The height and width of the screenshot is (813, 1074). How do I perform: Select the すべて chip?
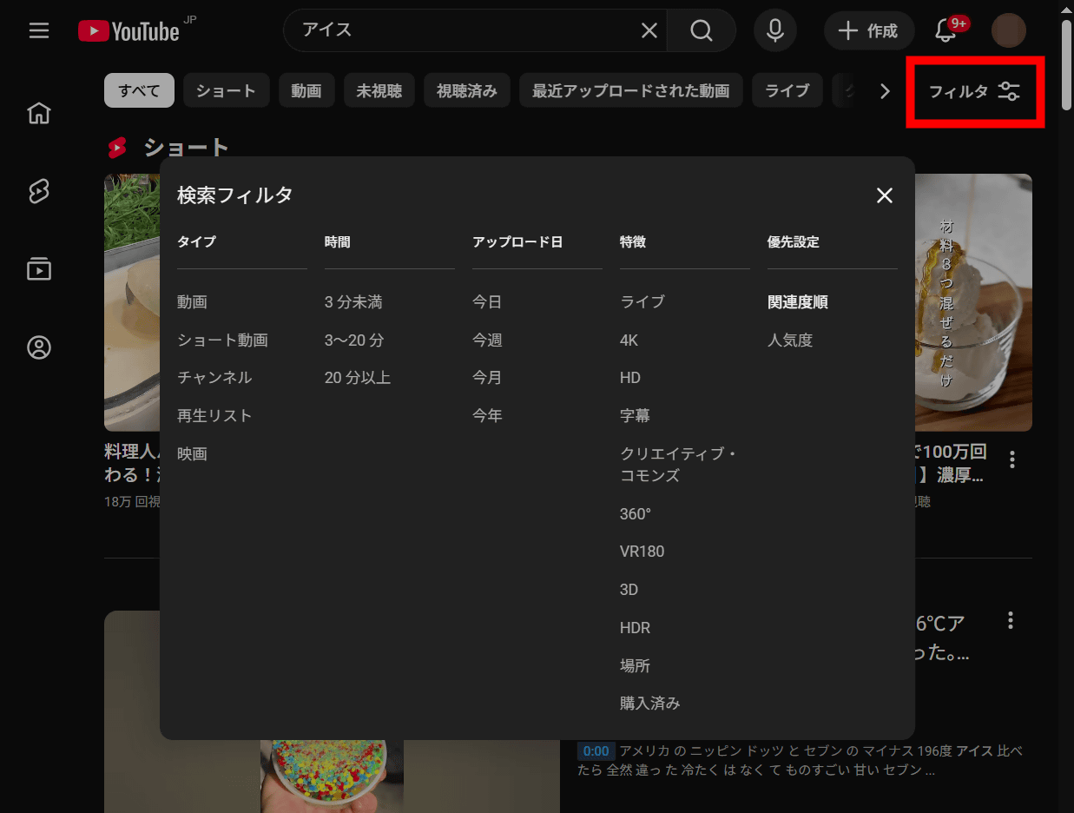[x=140, y=90]
